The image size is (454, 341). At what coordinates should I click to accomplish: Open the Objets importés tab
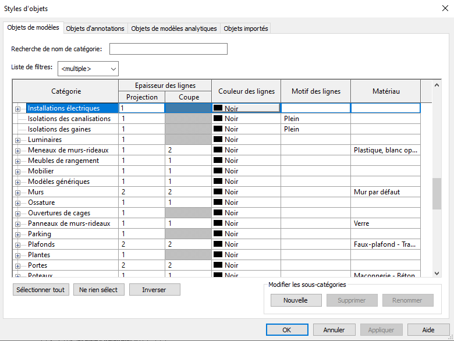[245, 29]
